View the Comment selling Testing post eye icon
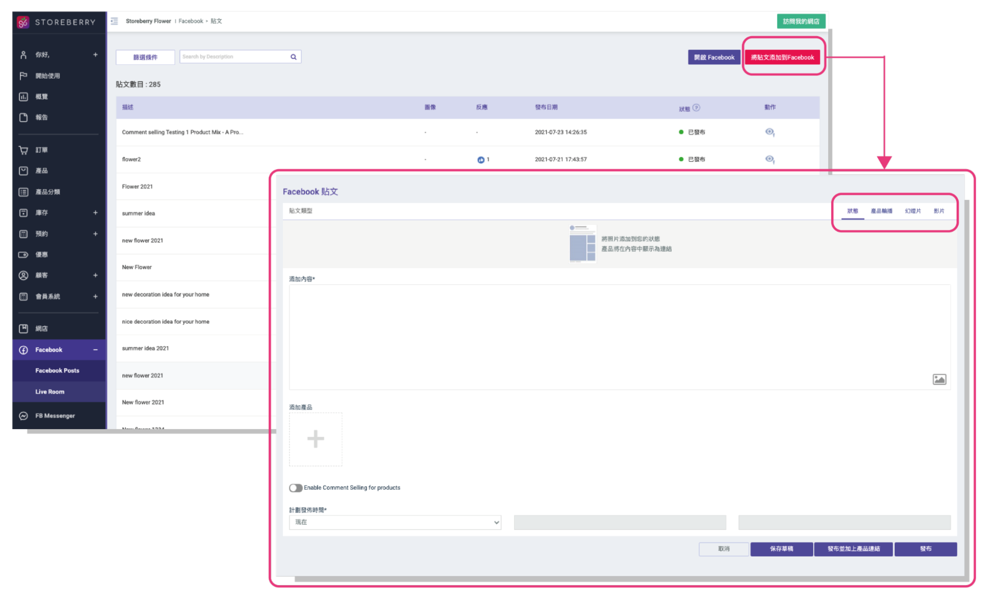Image resolution: width=999 pixels, height=597 pixels. (x=770, y=132)
